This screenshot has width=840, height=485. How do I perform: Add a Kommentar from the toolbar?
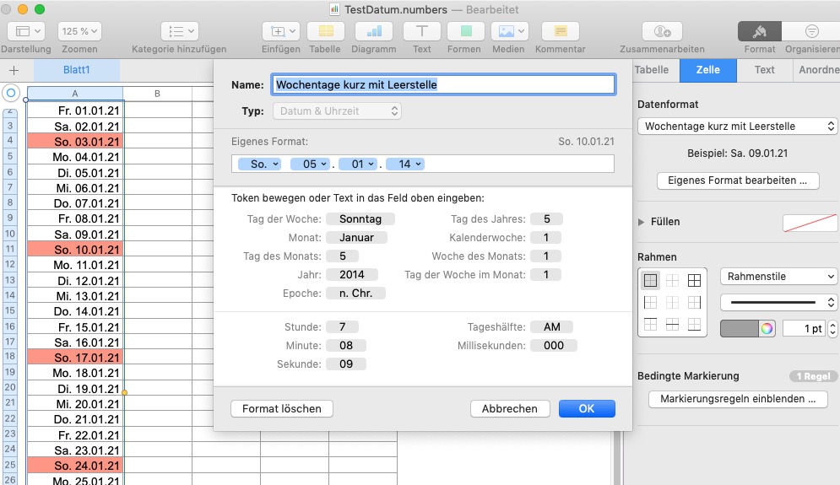pyautogui.click(x=560, y=31)
